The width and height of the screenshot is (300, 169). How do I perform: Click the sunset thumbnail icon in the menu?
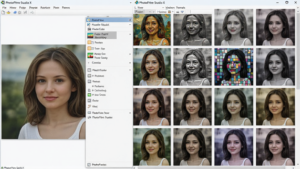(x=90, y=36)
